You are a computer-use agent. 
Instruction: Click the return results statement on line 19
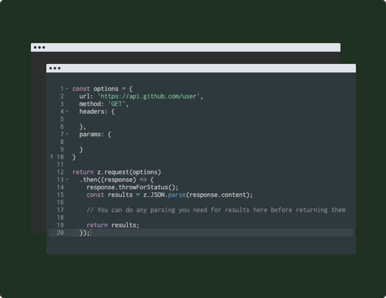(x=113, y=225)
